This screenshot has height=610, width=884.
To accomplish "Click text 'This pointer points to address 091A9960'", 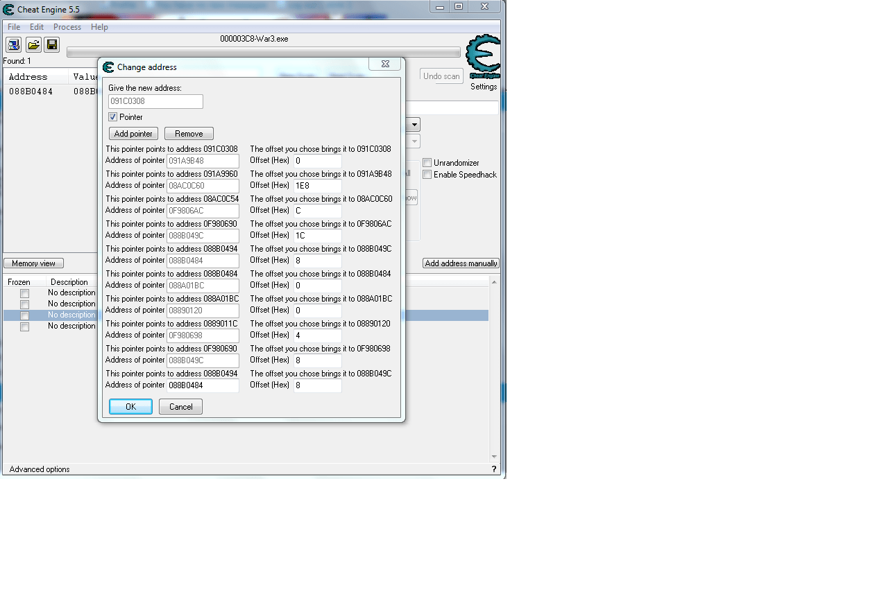I will pyautogui.click(x=171, y=174).
